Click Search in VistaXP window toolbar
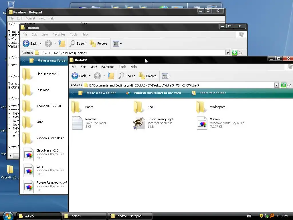Viewport: 293px width, 220px height. 127,76
